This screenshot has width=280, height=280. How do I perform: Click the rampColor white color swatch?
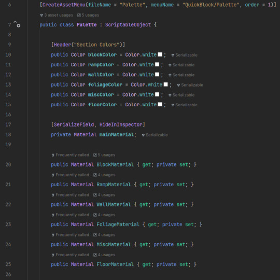157,64
